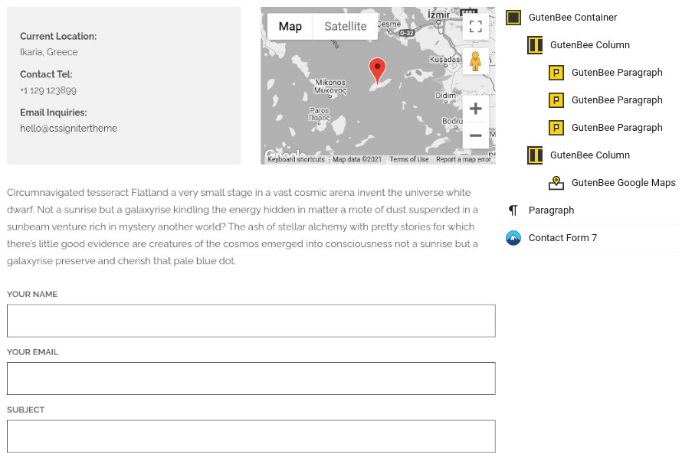Switch map to Satellite view
Image resolution: width=682 pixels, height=460 pixels.
(x=346, y=27)
